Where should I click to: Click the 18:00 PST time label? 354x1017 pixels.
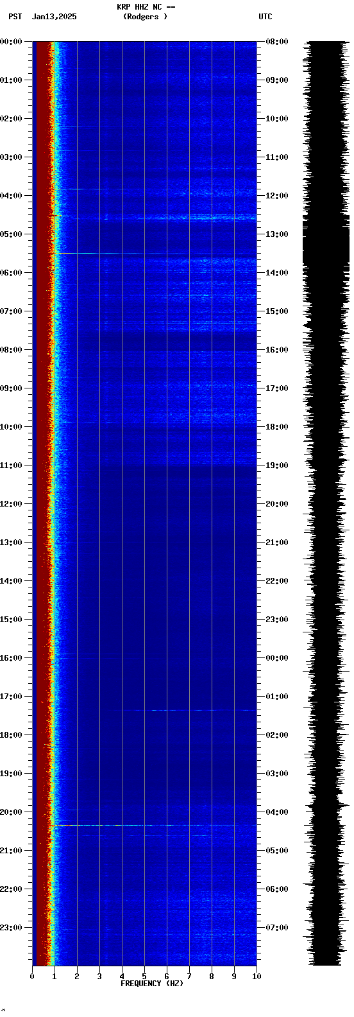point(12,735)
